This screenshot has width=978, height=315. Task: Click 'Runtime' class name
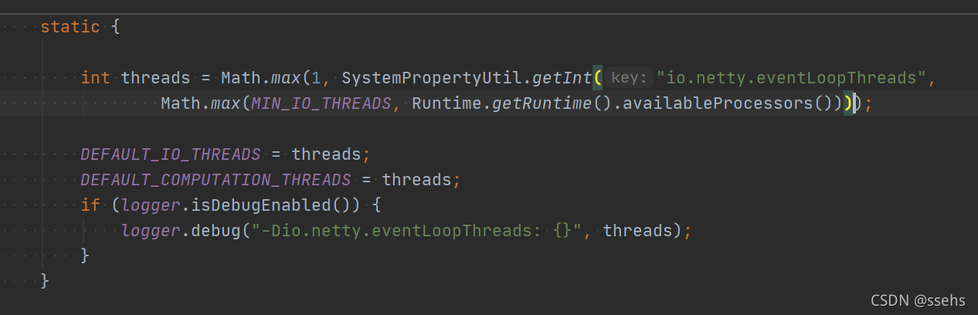coord(447,103)
